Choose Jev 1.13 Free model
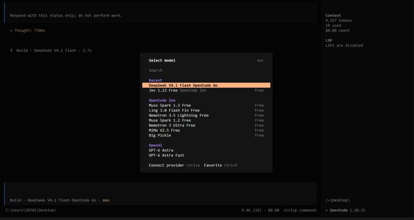The image size is (414, 220). click(206, 90)
